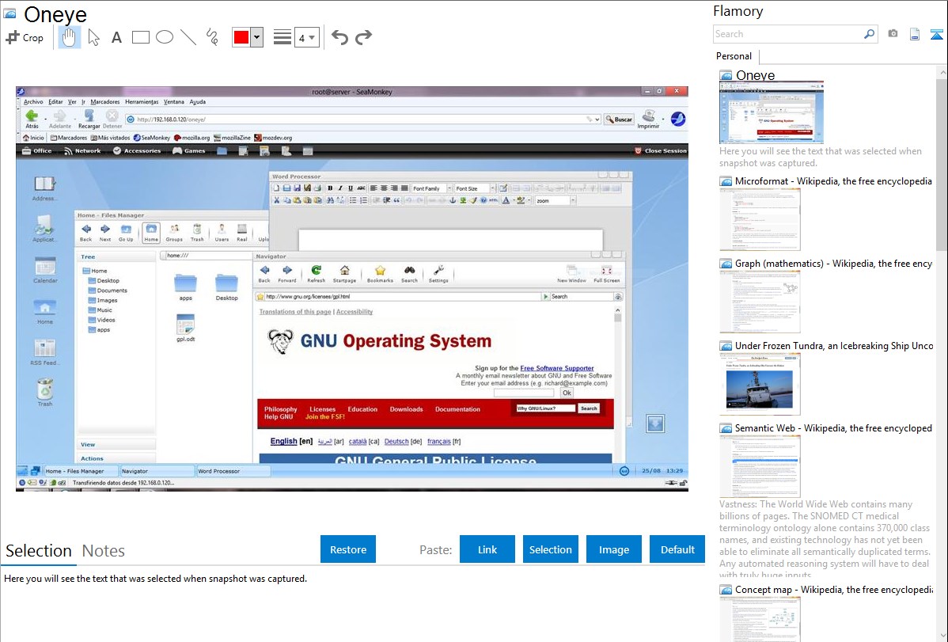Select the straight line tool

click(x=188, y=37)
